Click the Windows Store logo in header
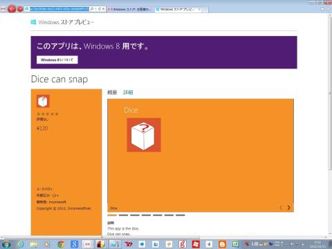 coord(33,22)
